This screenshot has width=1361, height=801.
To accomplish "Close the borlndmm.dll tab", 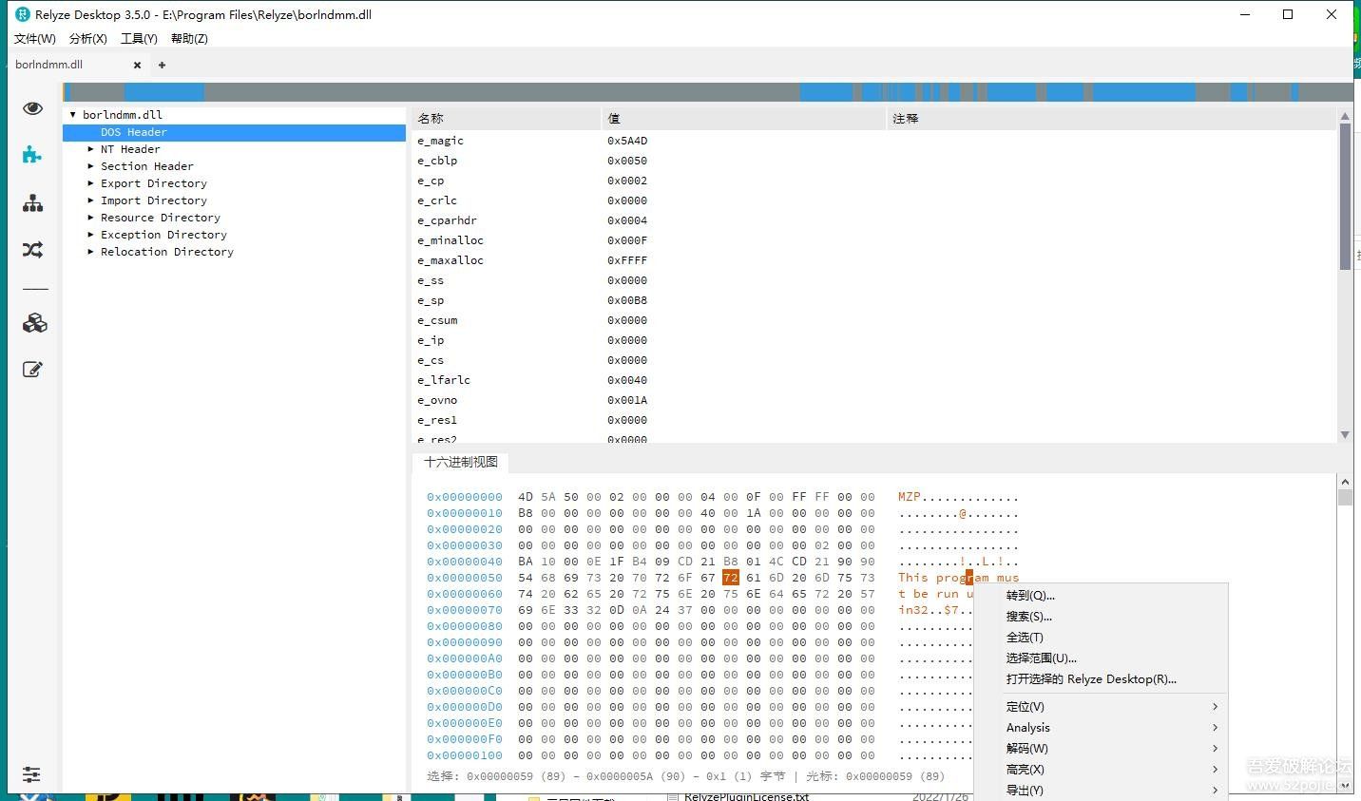I will click(137, 66).
